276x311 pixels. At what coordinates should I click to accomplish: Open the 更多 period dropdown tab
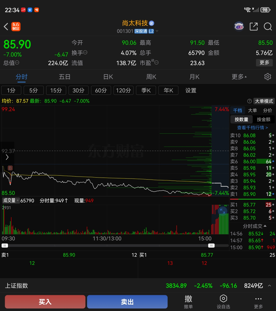[239, 76]
